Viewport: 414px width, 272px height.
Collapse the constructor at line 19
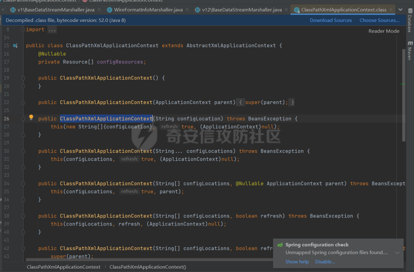23,78
